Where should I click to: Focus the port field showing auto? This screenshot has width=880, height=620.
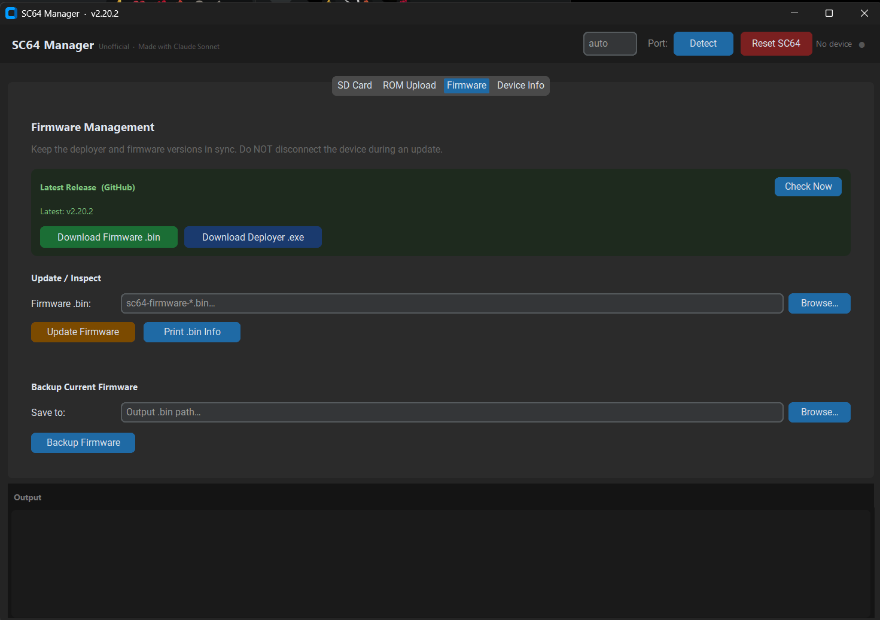(610, 44)
